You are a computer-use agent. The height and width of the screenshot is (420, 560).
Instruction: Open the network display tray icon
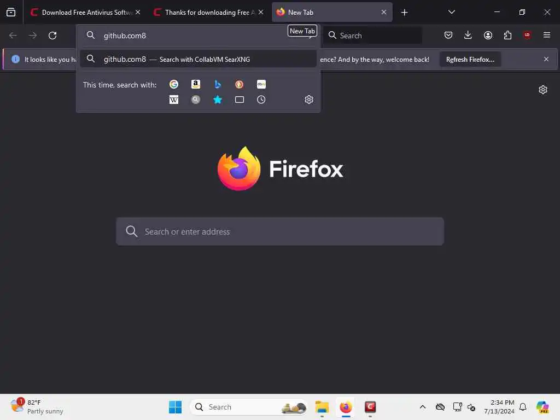(x=457, y=407)
